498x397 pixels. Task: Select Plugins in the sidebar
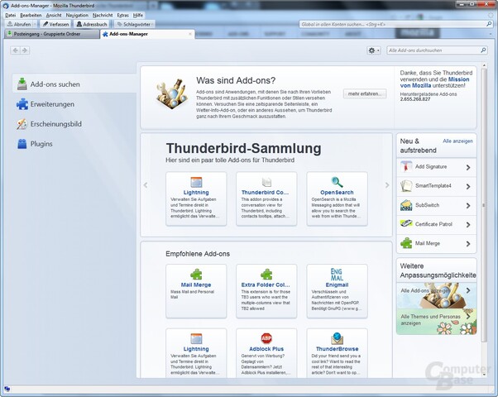[x=74, y=144]
